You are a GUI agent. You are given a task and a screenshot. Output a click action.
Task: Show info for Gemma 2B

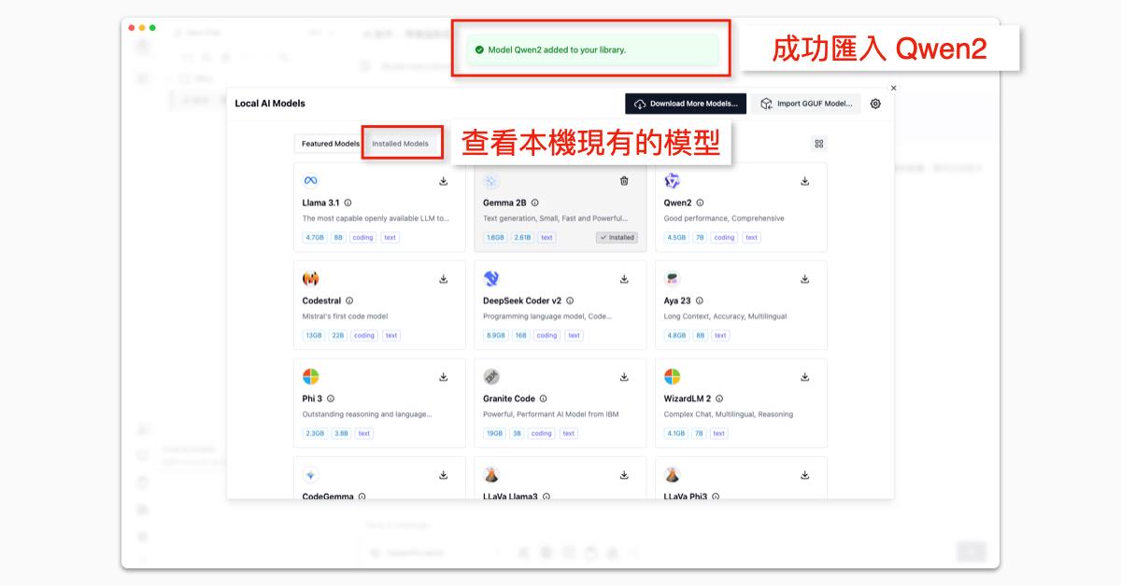[534, 202]
